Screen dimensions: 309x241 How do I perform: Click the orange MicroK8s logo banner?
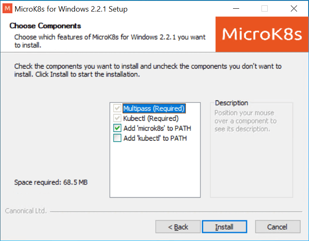coord(262,34)
